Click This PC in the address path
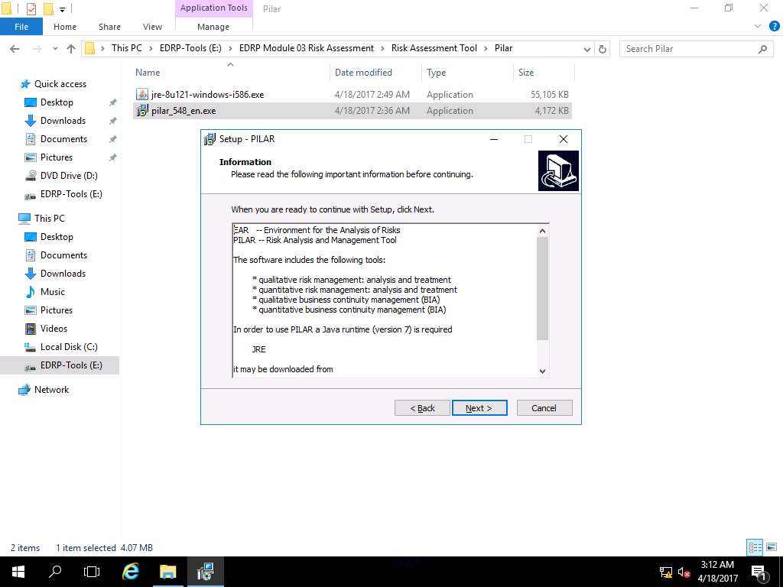 (127, 48)
